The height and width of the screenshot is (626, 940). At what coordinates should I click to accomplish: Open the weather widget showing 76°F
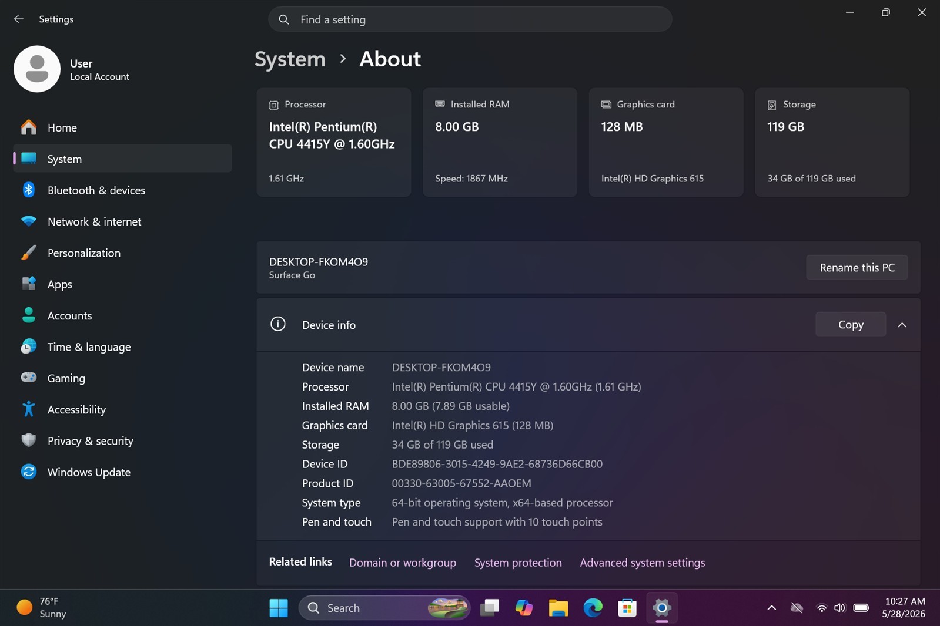click(41, 608)
